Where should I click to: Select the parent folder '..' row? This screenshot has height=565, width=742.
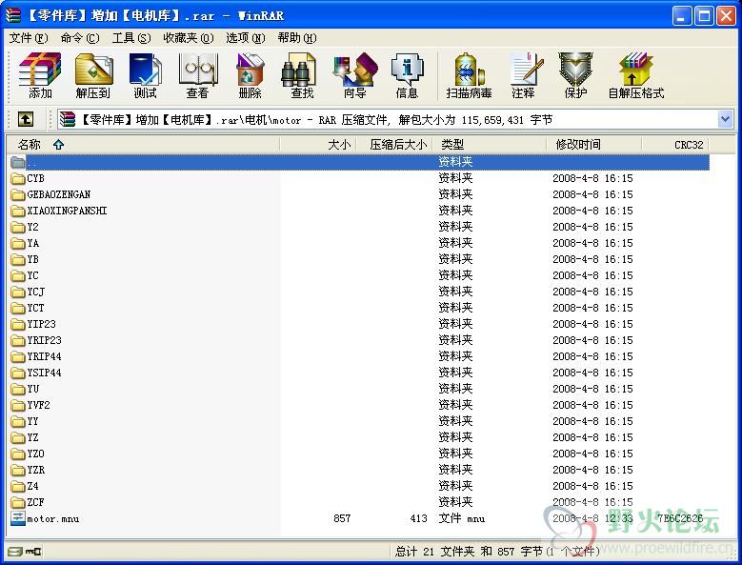tap(360, 162)
